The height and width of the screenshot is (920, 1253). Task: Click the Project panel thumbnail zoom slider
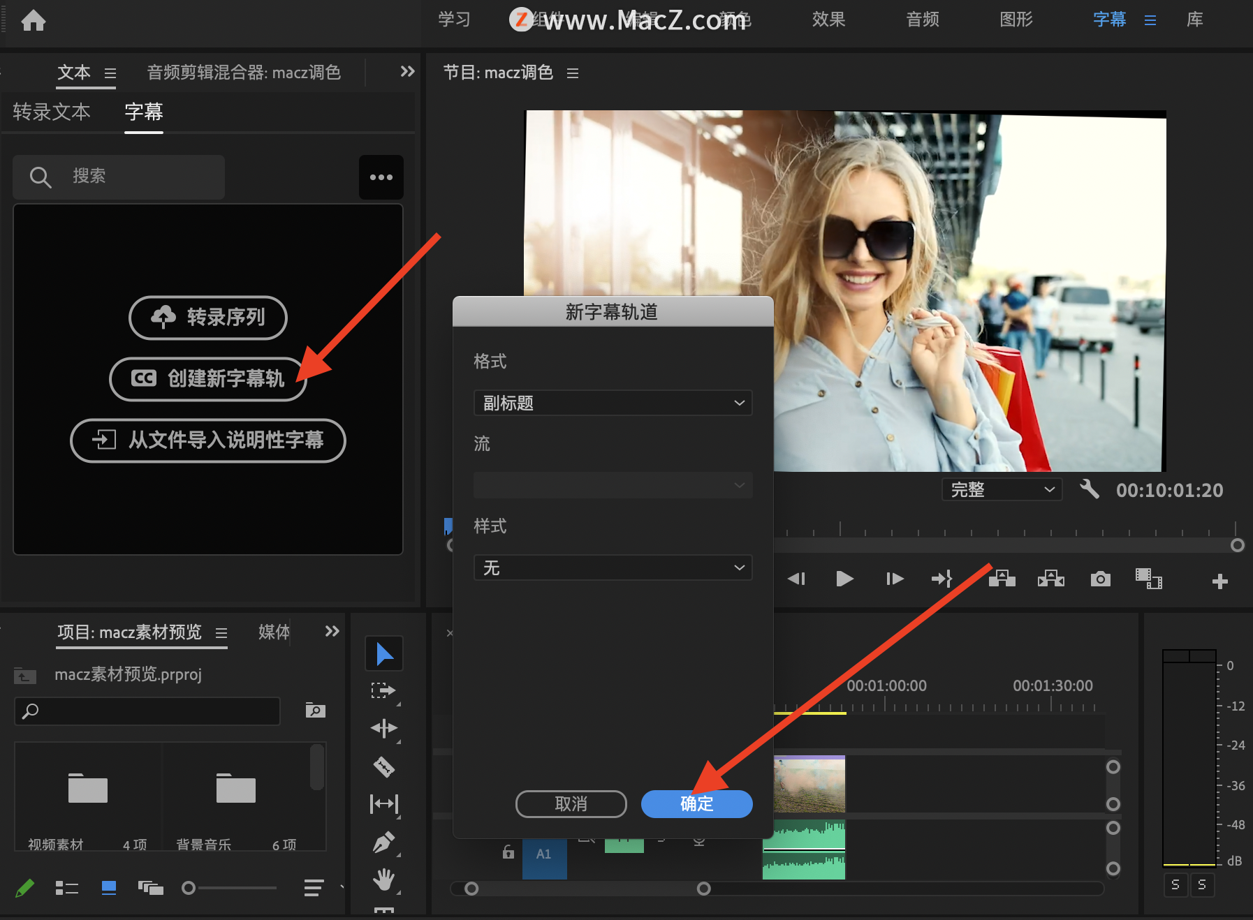[229, 888]
